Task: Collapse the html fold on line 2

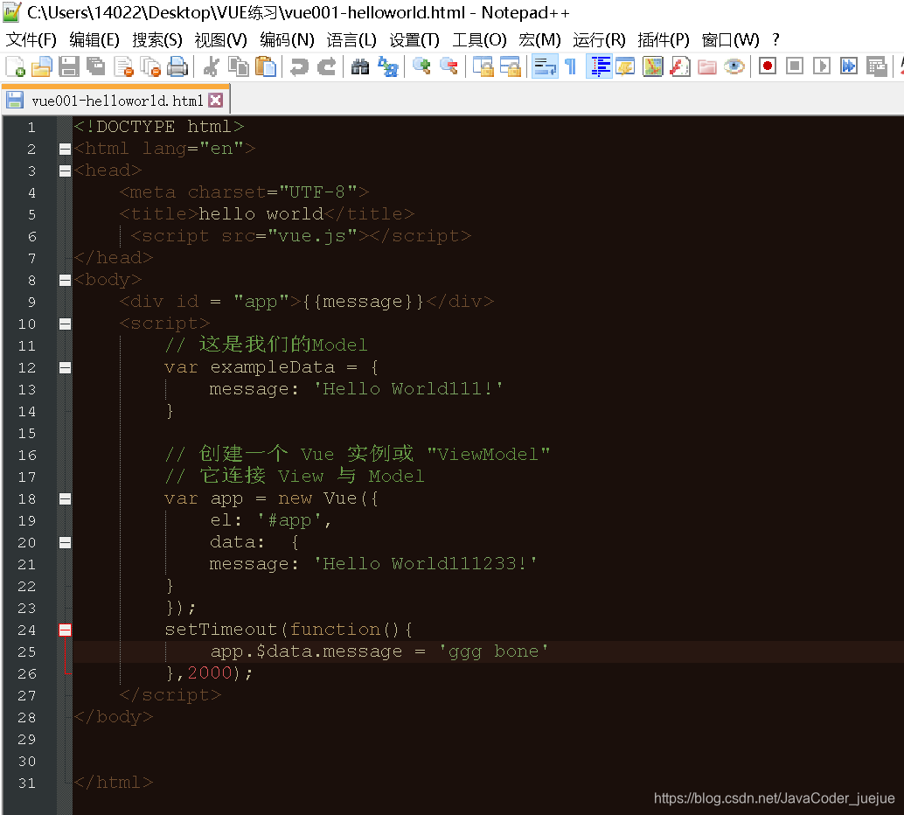Action: click(x=66, y=149)
